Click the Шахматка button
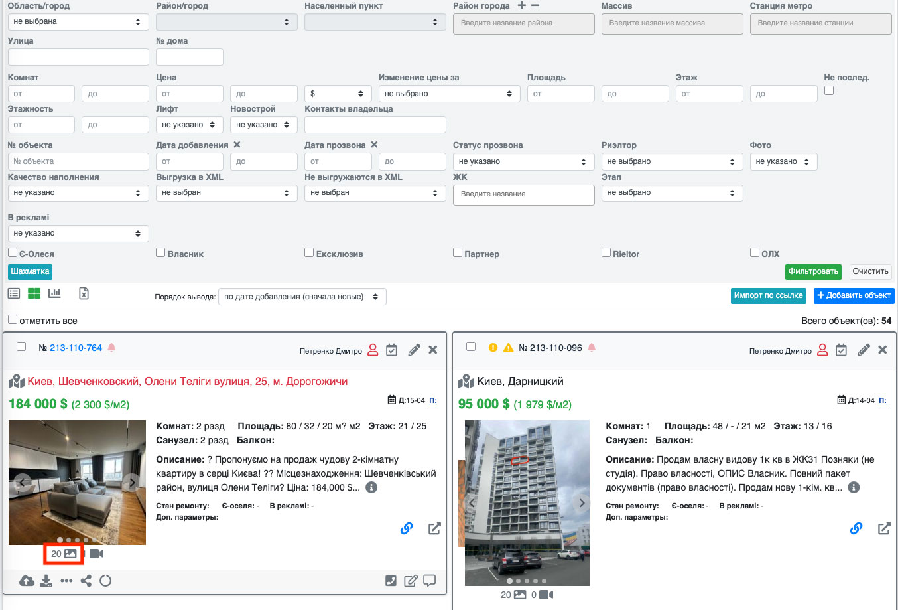The width and height of the screenshot is (898, 610). 31,271
